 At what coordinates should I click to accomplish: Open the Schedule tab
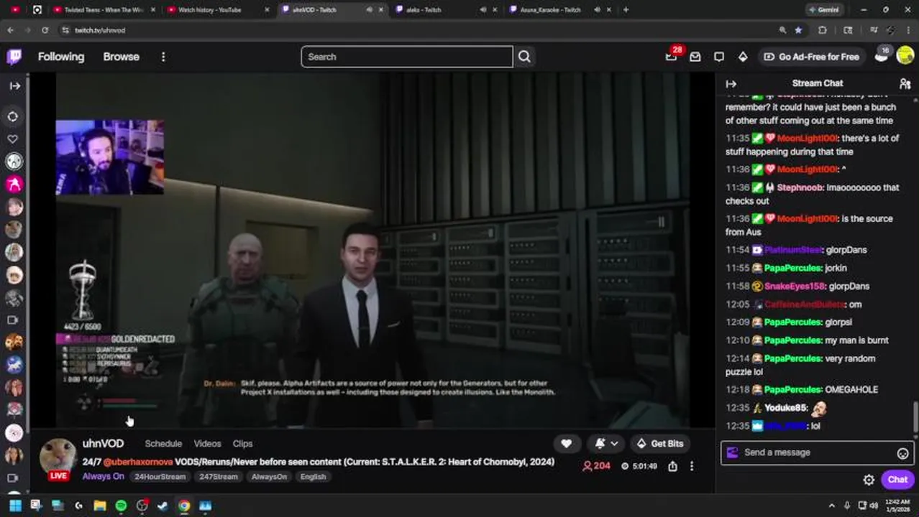[163, 444]
